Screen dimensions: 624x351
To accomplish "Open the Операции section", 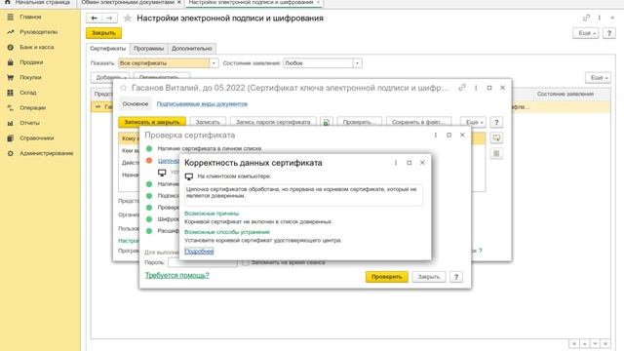I will coord(32,107).
